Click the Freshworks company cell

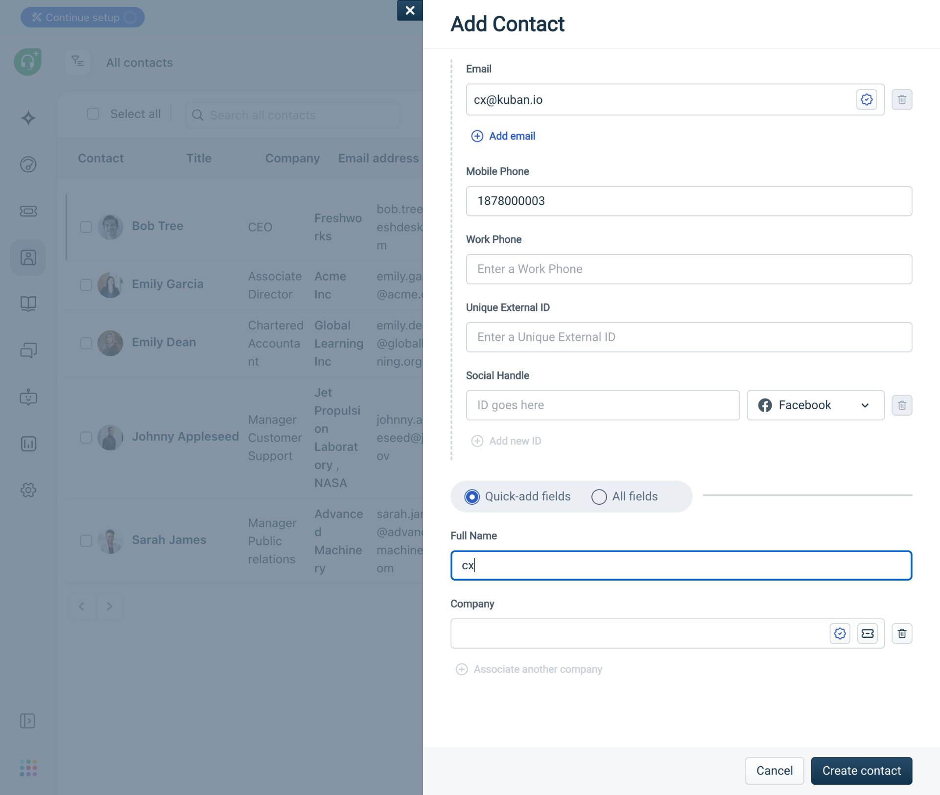click(338, 227)
